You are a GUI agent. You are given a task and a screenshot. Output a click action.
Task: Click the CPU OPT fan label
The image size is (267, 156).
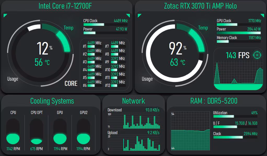pos(37,112)
